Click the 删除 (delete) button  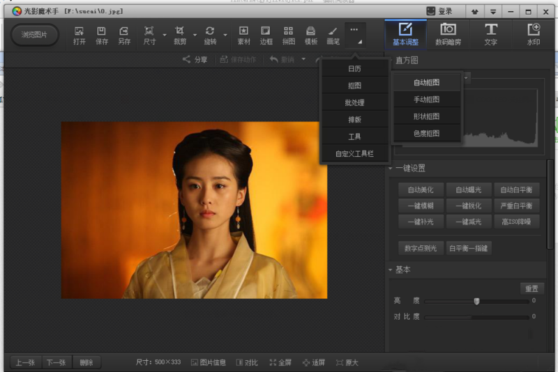click(86, 362)
